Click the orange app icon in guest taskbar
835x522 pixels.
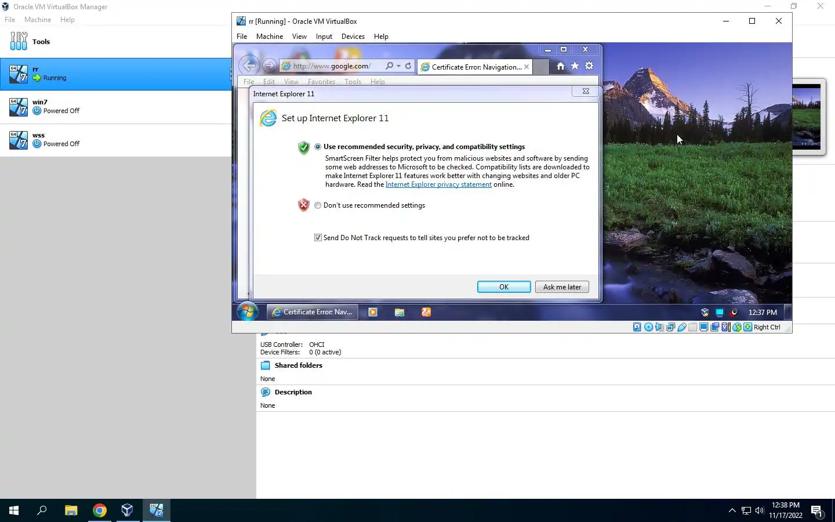point(426,312)
